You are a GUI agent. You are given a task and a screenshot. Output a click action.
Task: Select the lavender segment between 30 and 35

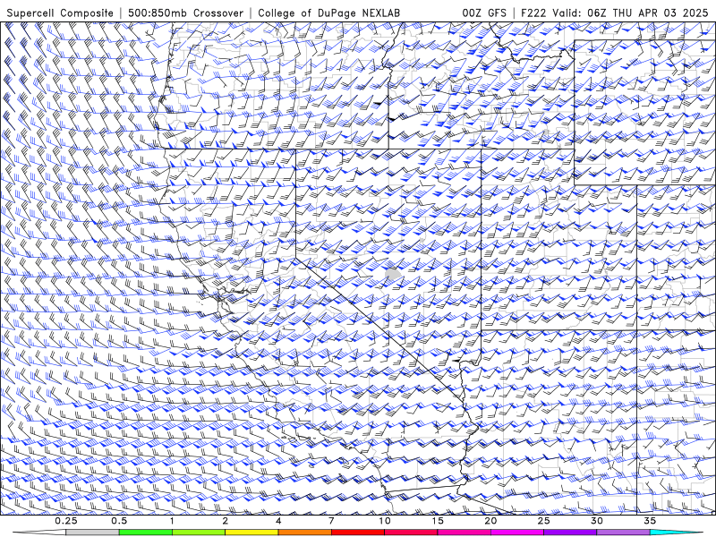point(623,533)
